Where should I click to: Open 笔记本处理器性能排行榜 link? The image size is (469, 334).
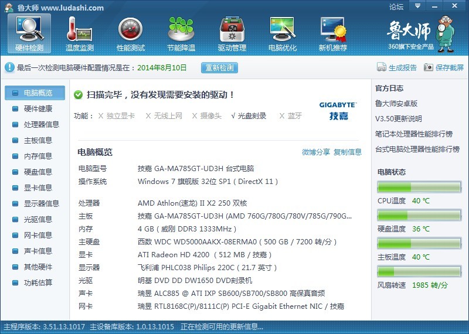click(414, 134)
